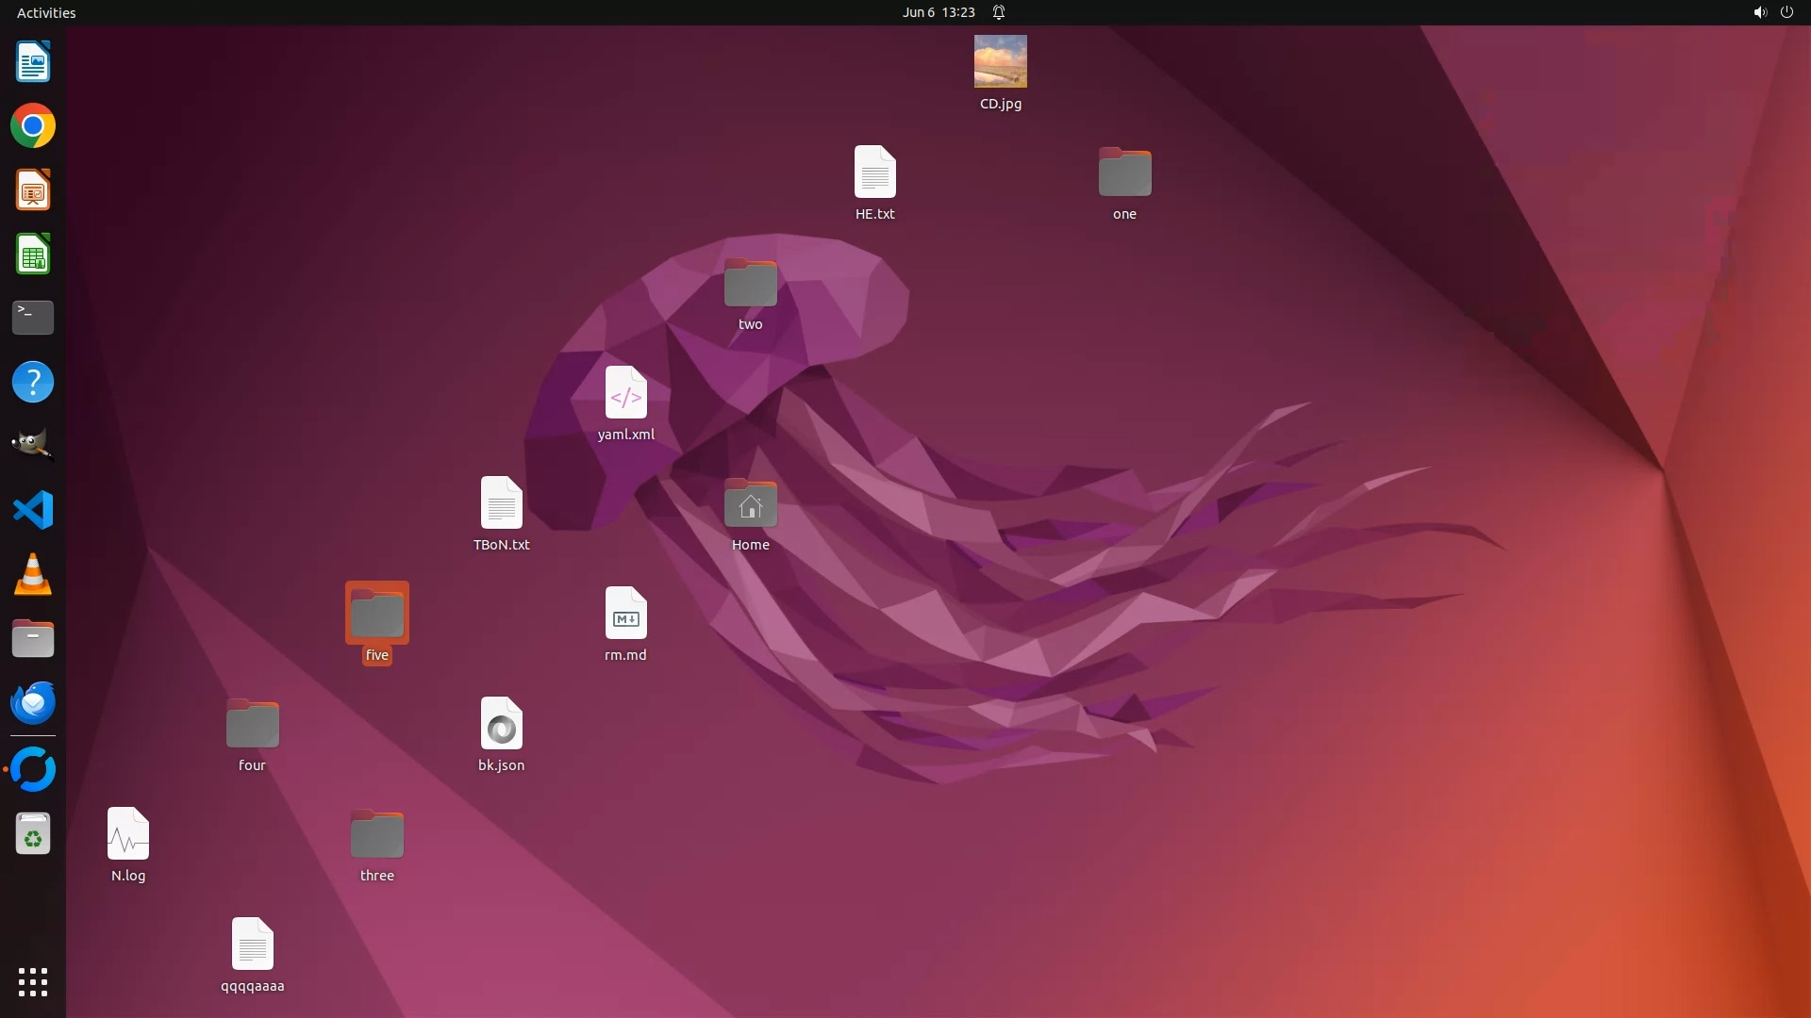This screenshot has height=1018, width=1811.
Task: Launch the Terminal from the dock
Action: (33, 318)
